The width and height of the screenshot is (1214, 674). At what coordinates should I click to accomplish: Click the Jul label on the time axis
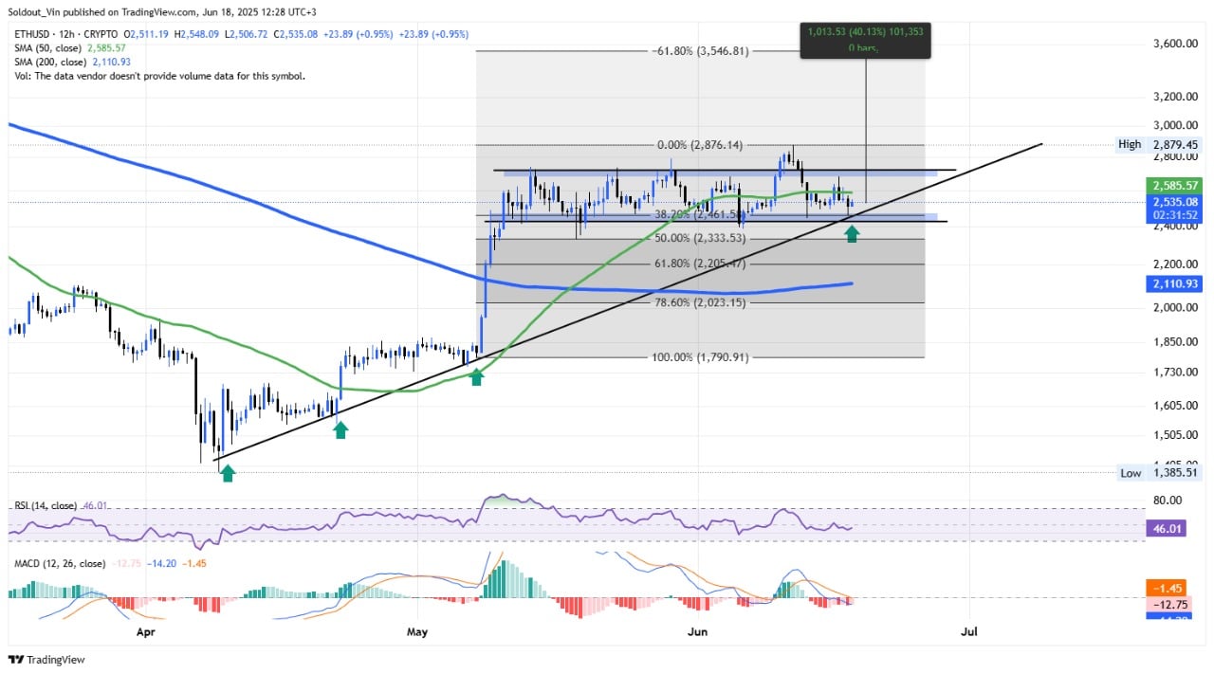click(969, 630)
